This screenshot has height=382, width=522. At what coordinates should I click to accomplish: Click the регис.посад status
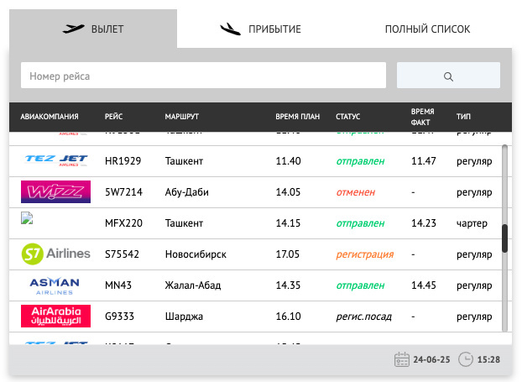(364, 317)
